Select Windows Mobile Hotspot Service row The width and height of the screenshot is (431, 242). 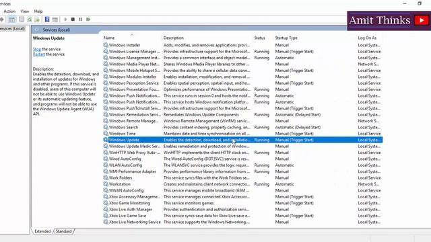pos(242,70)
